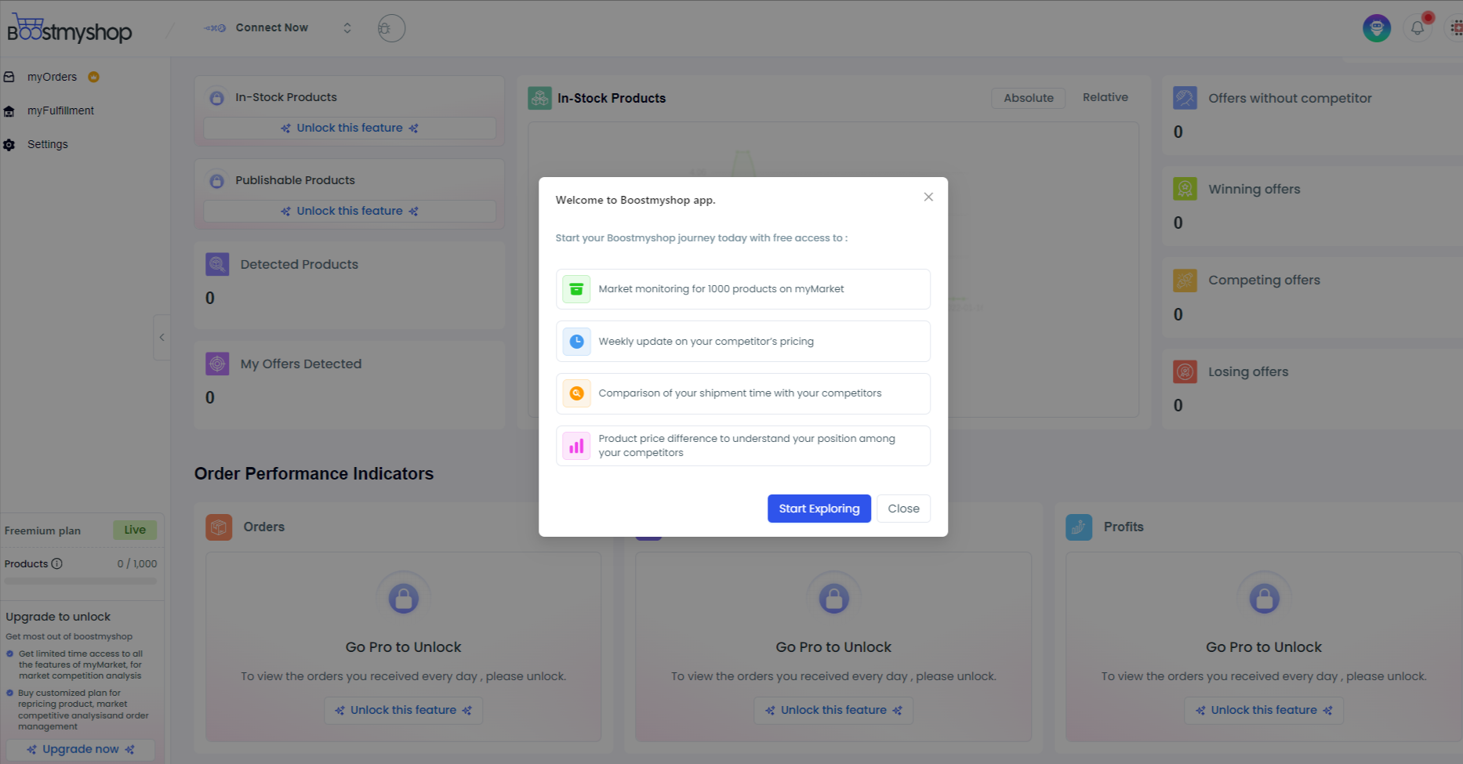Click the 'Losing offers' label
1463x764 pixels.
(1248, 371)
